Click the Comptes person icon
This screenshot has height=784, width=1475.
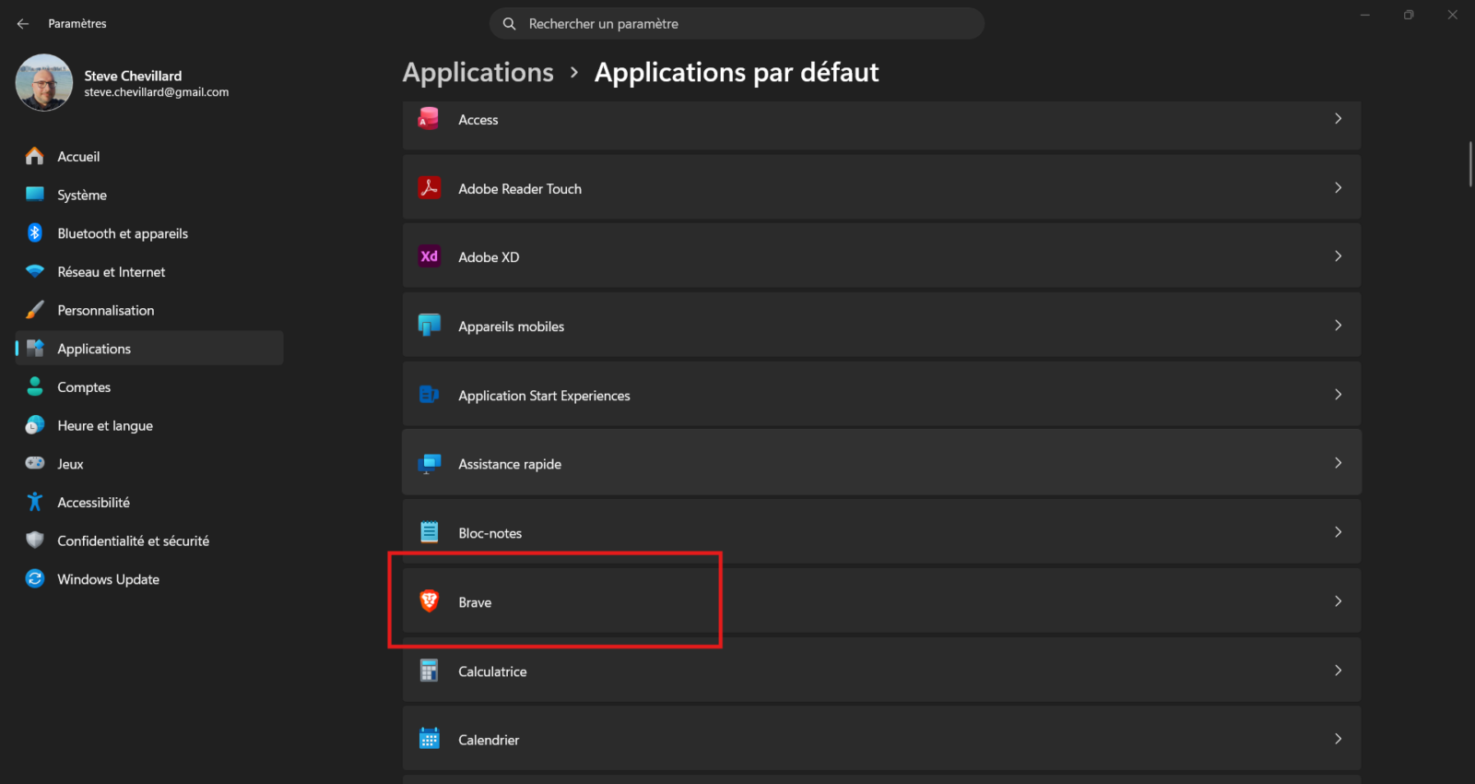(x=35, y=386)
